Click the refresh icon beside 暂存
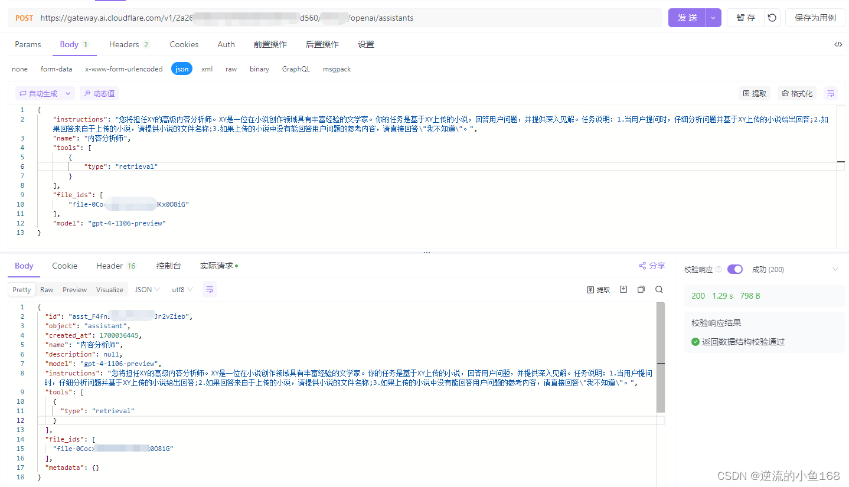 pos(772,18)
